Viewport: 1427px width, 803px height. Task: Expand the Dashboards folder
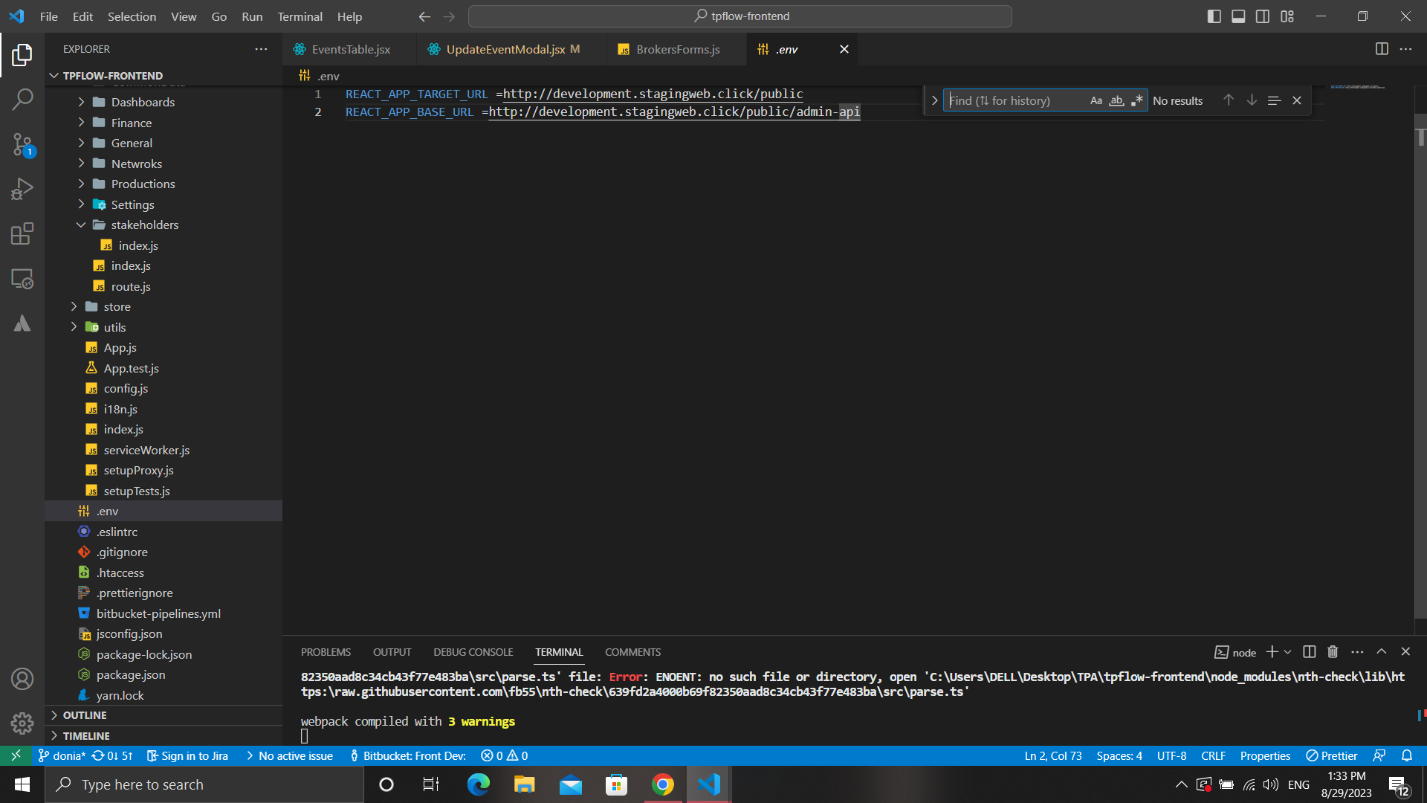click(x=143, y=102)
